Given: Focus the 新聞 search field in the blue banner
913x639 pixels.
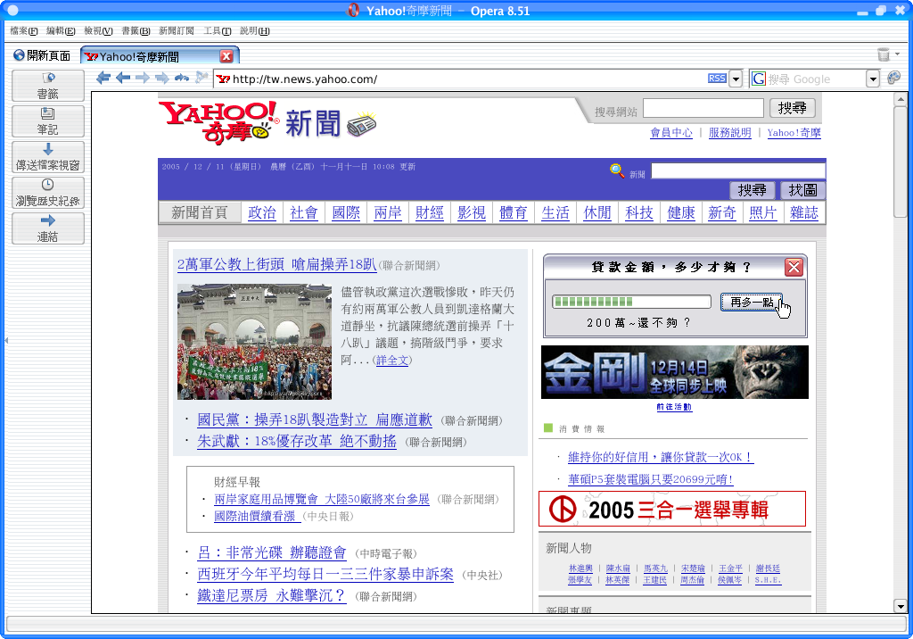Looking at the screenshot, I should tap(738, 170).
